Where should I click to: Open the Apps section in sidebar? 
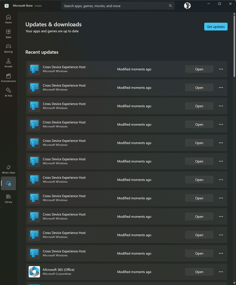click(8, 34)
